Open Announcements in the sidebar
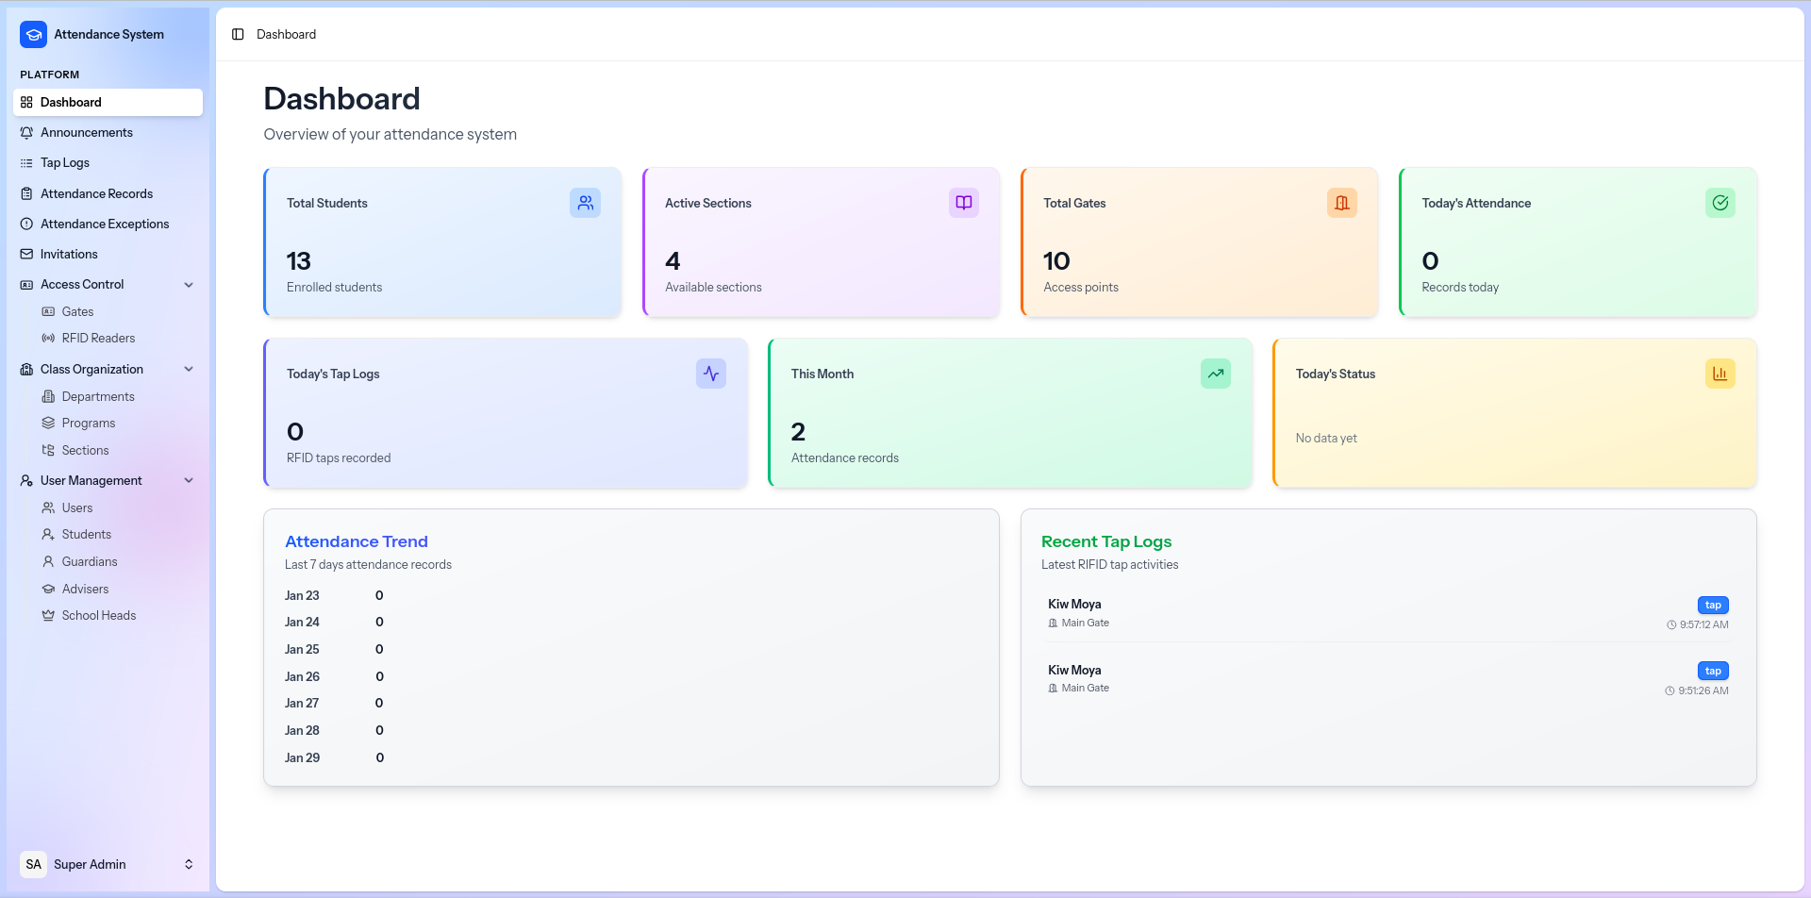Screen dimensions: 1811x898 87,133
